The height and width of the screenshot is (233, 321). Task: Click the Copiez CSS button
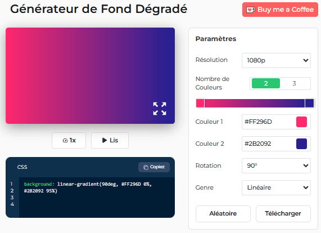[x=154, y=167]
